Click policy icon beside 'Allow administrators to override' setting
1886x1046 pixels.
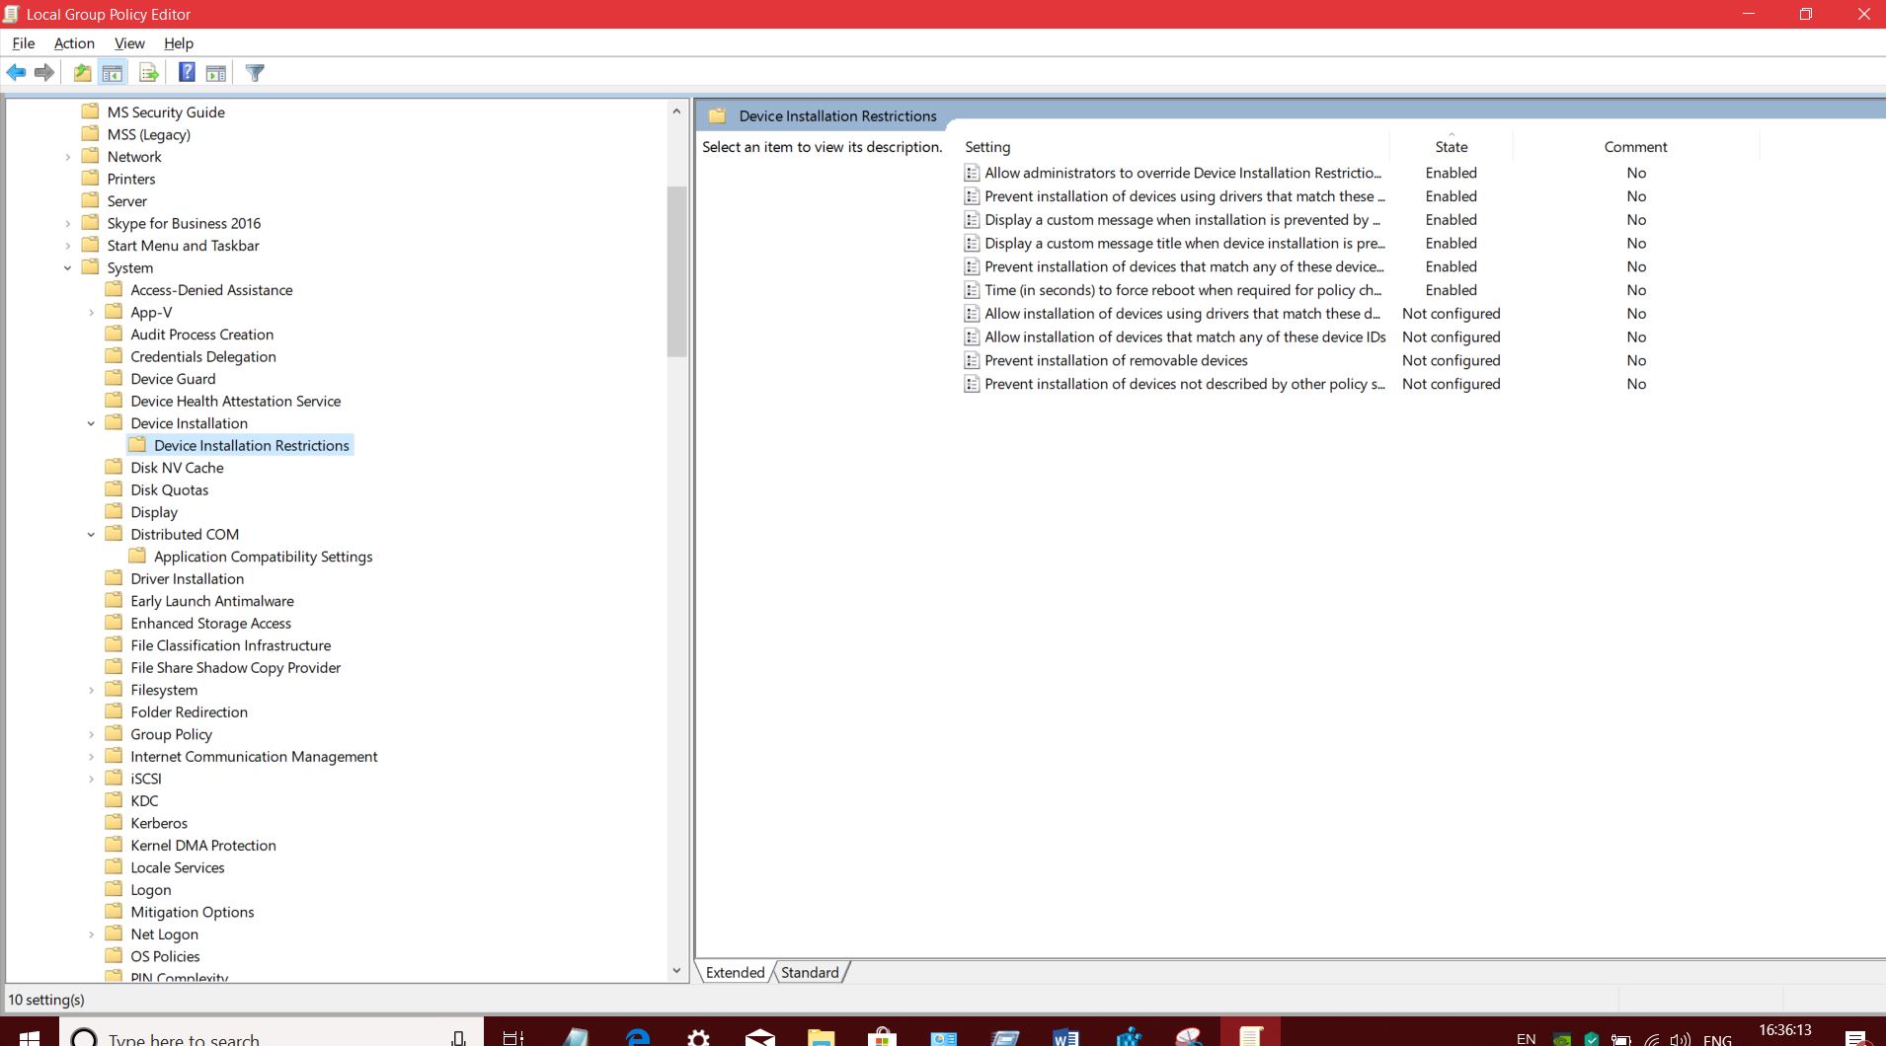(973, 173)
